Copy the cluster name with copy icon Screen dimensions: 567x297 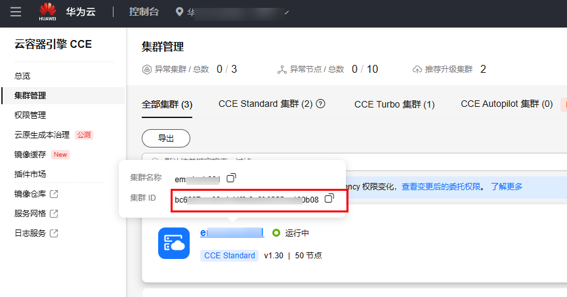coord(231,178)
